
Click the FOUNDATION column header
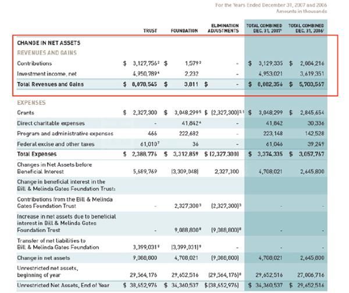186,30
